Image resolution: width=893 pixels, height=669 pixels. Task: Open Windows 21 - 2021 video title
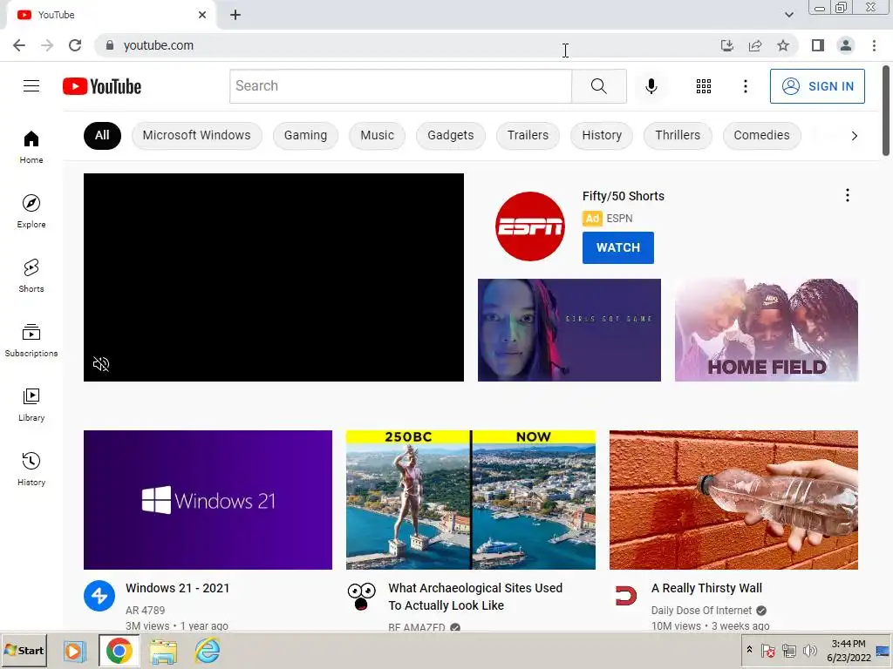pyautogui.click(x=178, y=588)
